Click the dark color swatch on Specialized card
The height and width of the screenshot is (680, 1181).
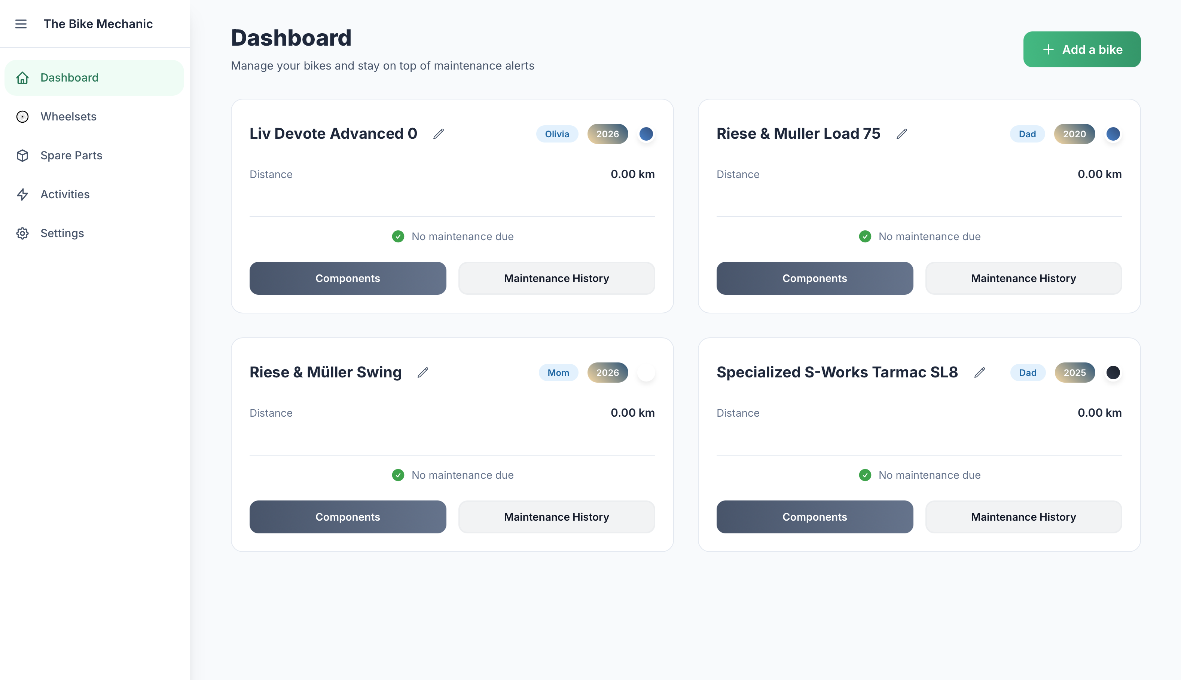[1113, 372]
